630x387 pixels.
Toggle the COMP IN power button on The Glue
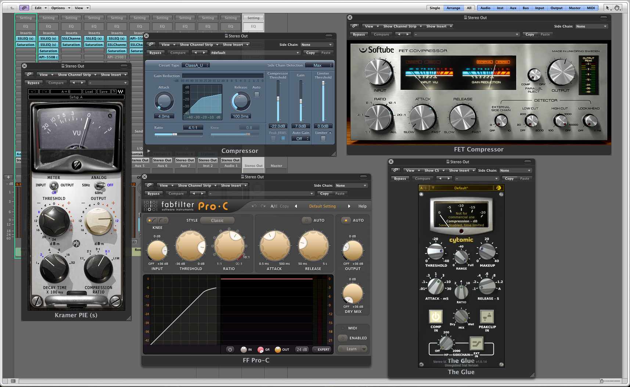tap(436, 316)
